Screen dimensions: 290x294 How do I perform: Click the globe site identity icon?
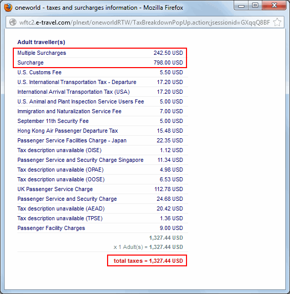[13, 23]
